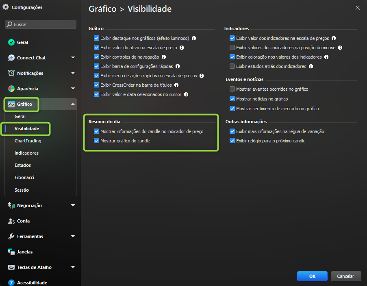Expand the Negociação section arrow
This screenshot has height=286, width=367.
[x=73, y=205]
